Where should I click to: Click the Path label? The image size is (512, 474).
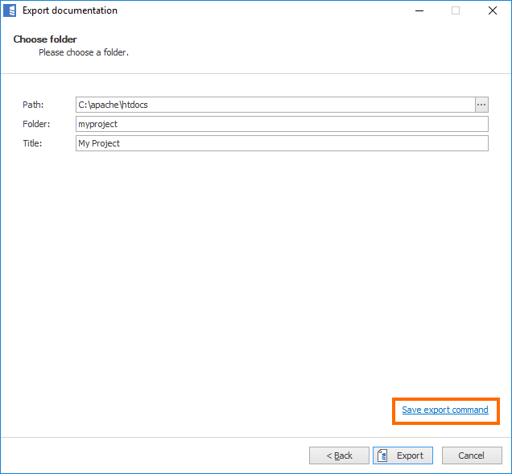click(33, 105)
